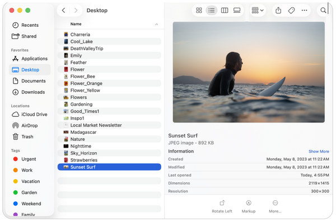Image resolution: width=336 pixels, height=222 pixels.
Task: Select the Local Market Newsletter file
Action: tap(109, 125)
